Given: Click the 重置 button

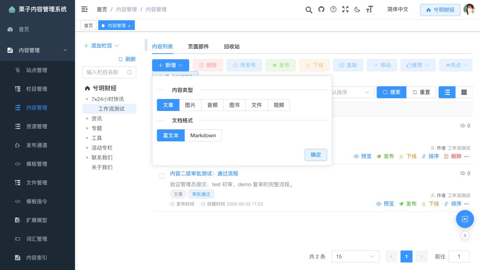Looking at the screenshot, I should [421, 92].
